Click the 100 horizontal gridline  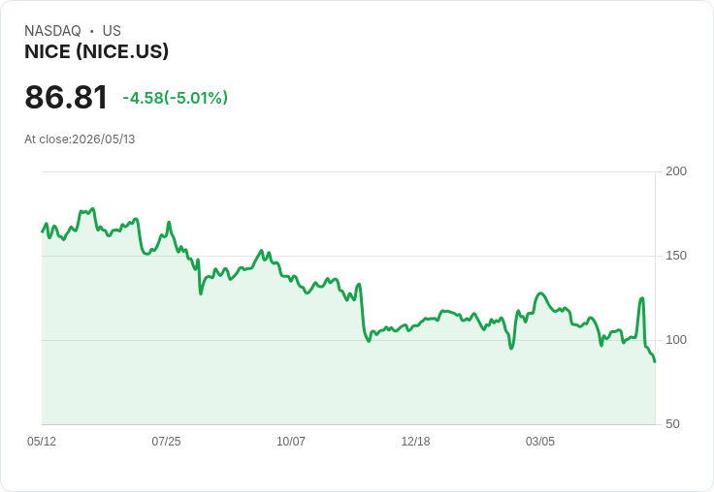tap(348, 340)
